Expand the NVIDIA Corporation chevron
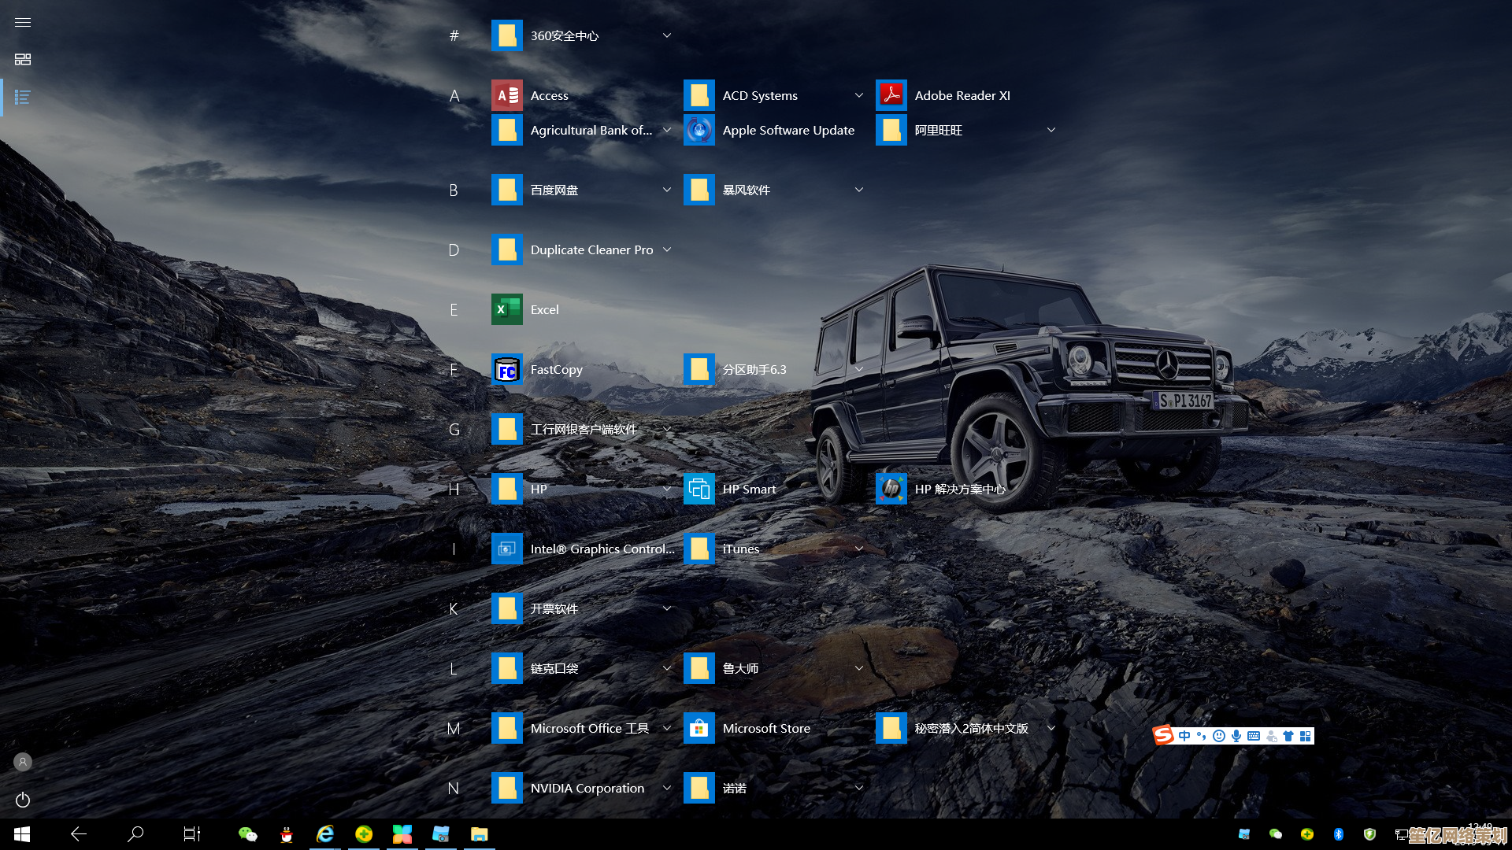 click(667, 788)
